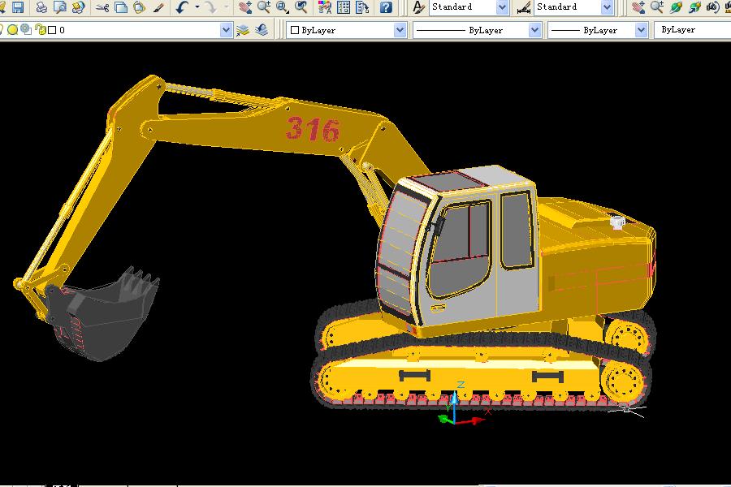731x487 pixels.
Task: Toggle layer 0 freeze in viewport icon
Action: 26,30
